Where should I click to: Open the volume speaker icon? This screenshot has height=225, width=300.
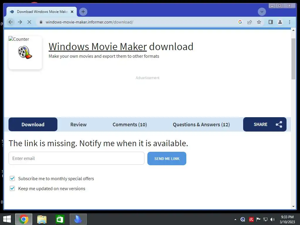[x=272, y=219]
